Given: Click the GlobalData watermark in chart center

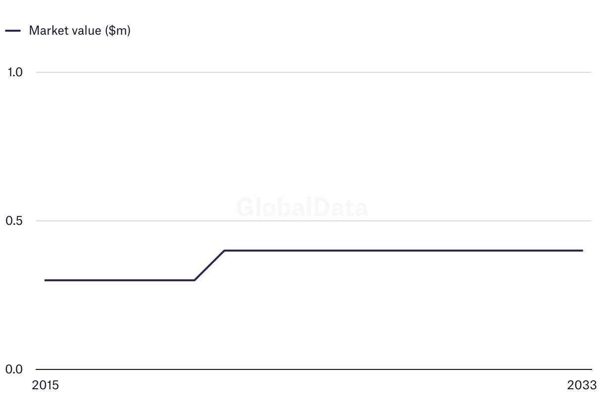Looking at the screenshot, I should point(302,207).
